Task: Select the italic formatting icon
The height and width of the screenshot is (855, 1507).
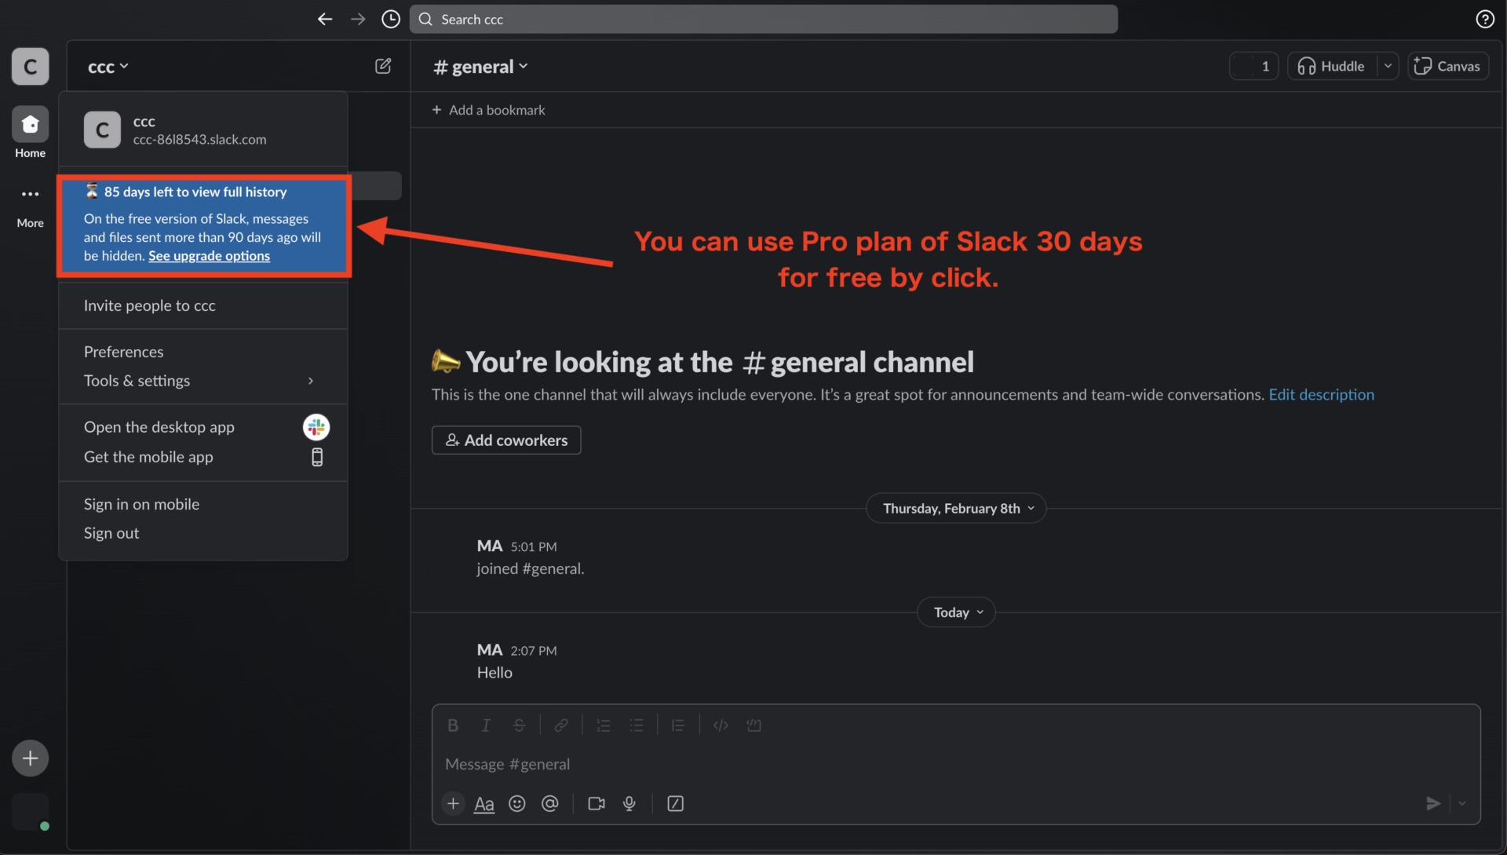Action: [486, 725]
